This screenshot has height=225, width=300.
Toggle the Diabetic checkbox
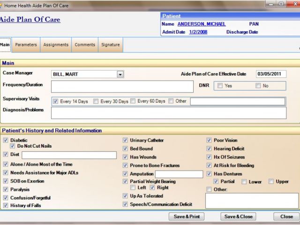click(5, 140)
